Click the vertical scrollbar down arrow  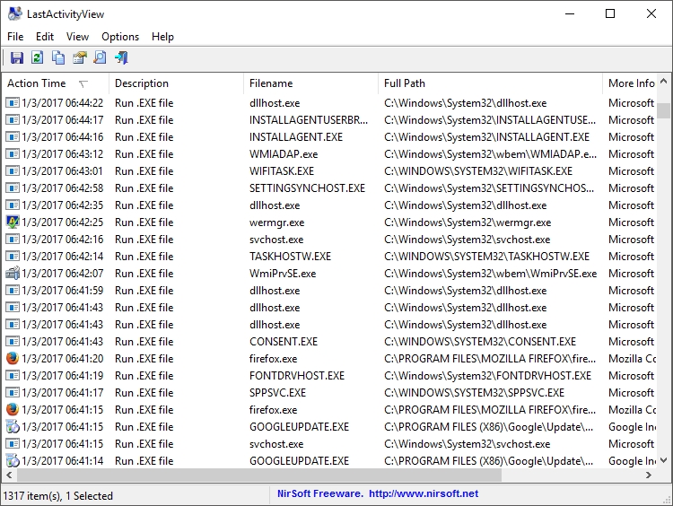663,460
